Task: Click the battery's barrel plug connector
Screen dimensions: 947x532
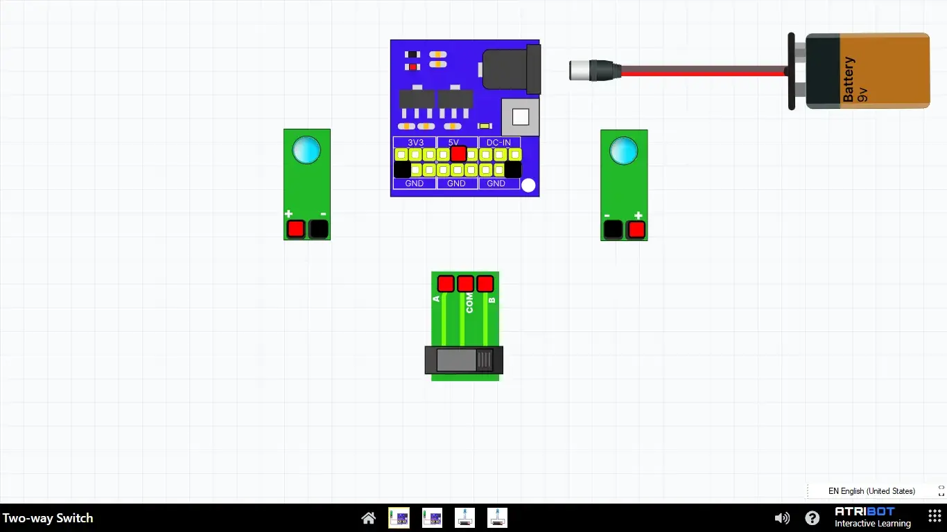Action: [595, 71]
